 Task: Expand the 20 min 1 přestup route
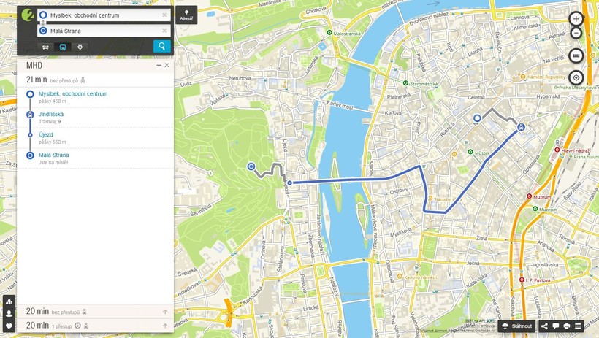click(96, 326)
